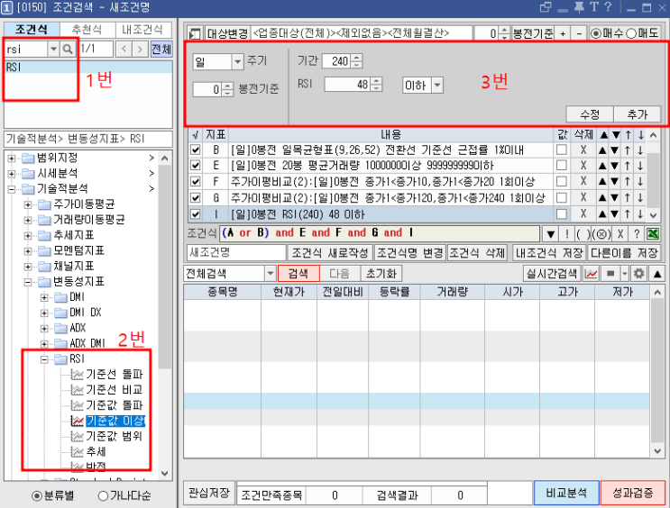Viewport: 670px width, 508px height.
Task: Click the 새조건명 name input field
Action: [x=236, y=253]
